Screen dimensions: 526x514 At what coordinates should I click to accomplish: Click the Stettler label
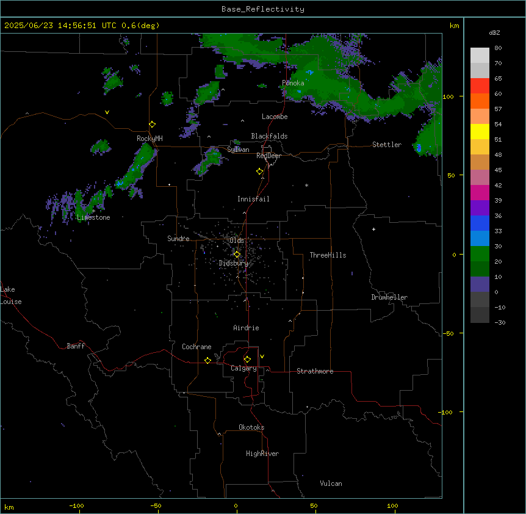point(387,145)
